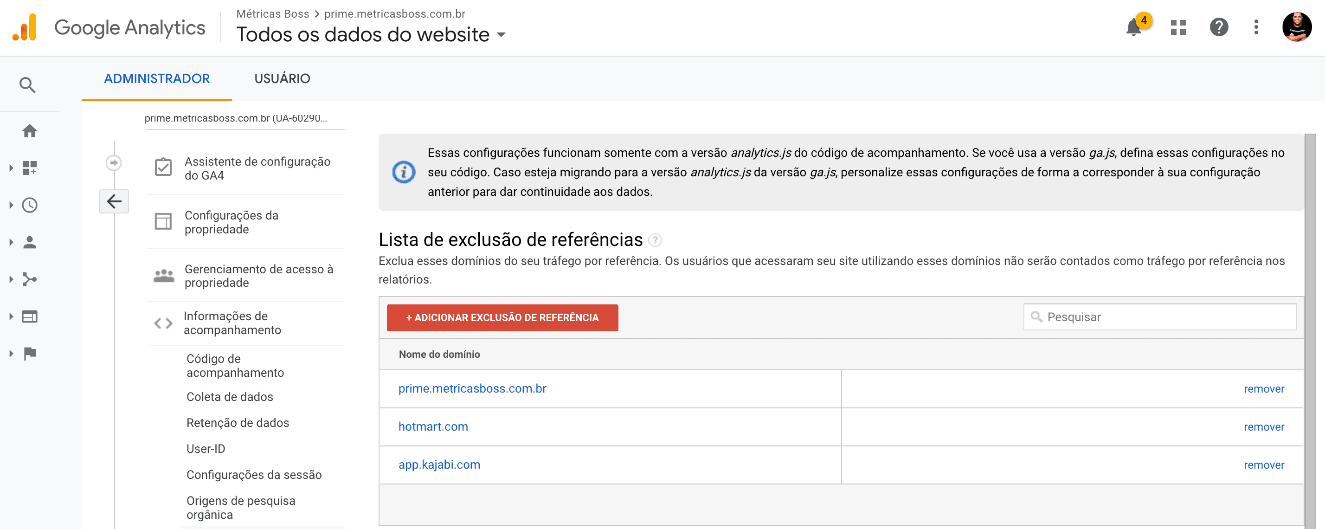Open the three-dot settings menu
Viewport: 1325px width, 529px height.
(x=1256, y=28)
